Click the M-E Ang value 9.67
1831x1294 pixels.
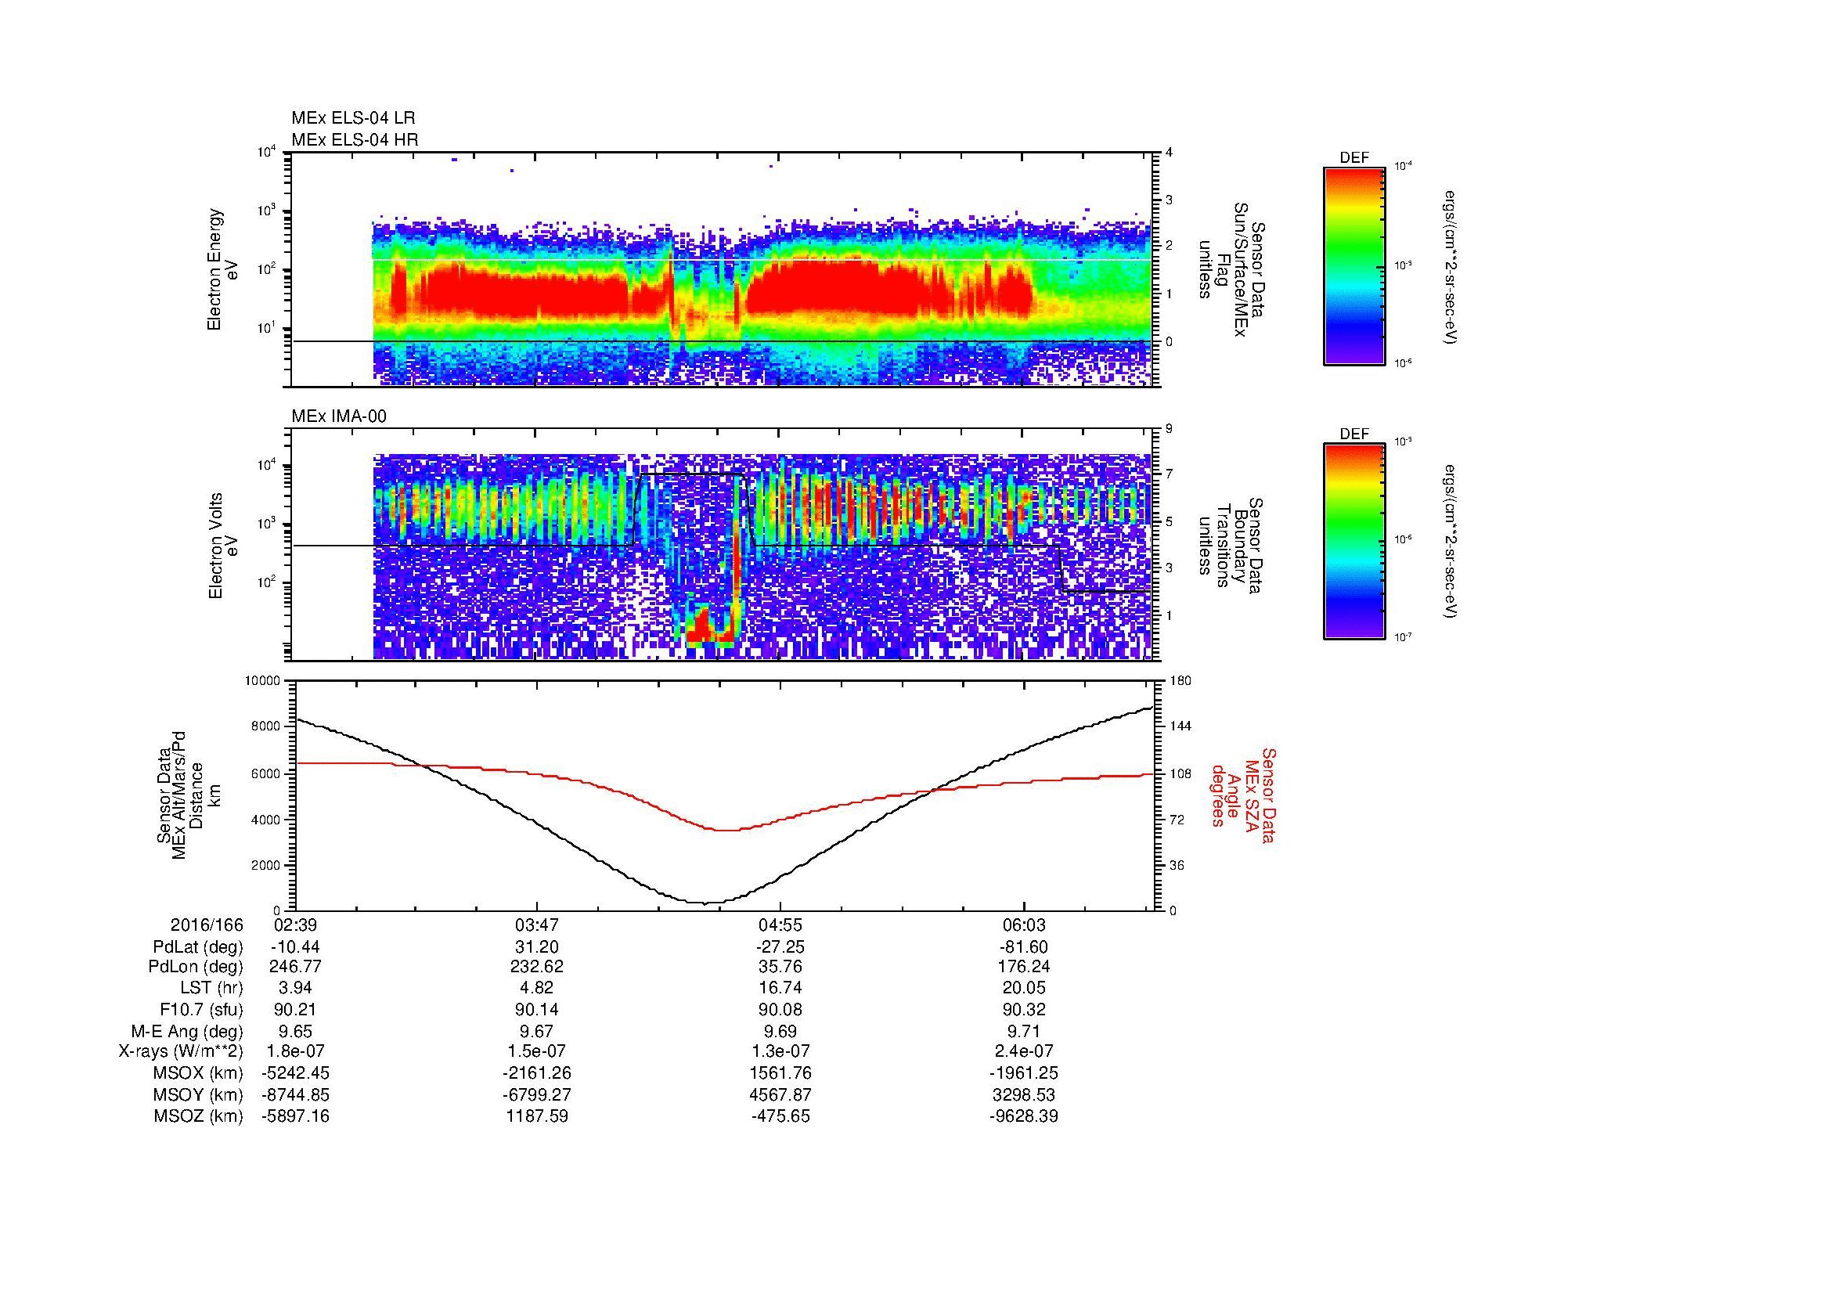[x=538, y=1031]
